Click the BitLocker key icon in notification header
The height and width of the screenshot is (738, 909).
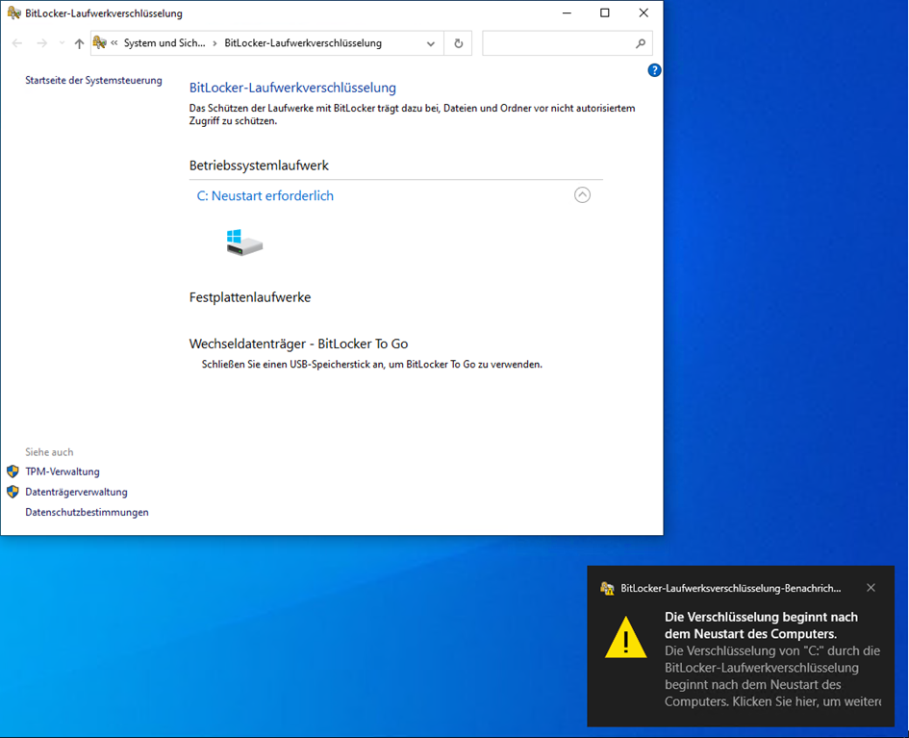click(607, 589)
